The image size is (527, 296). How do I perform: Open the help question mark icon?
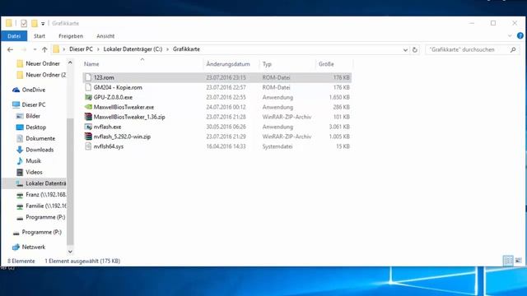pos(520,35)
